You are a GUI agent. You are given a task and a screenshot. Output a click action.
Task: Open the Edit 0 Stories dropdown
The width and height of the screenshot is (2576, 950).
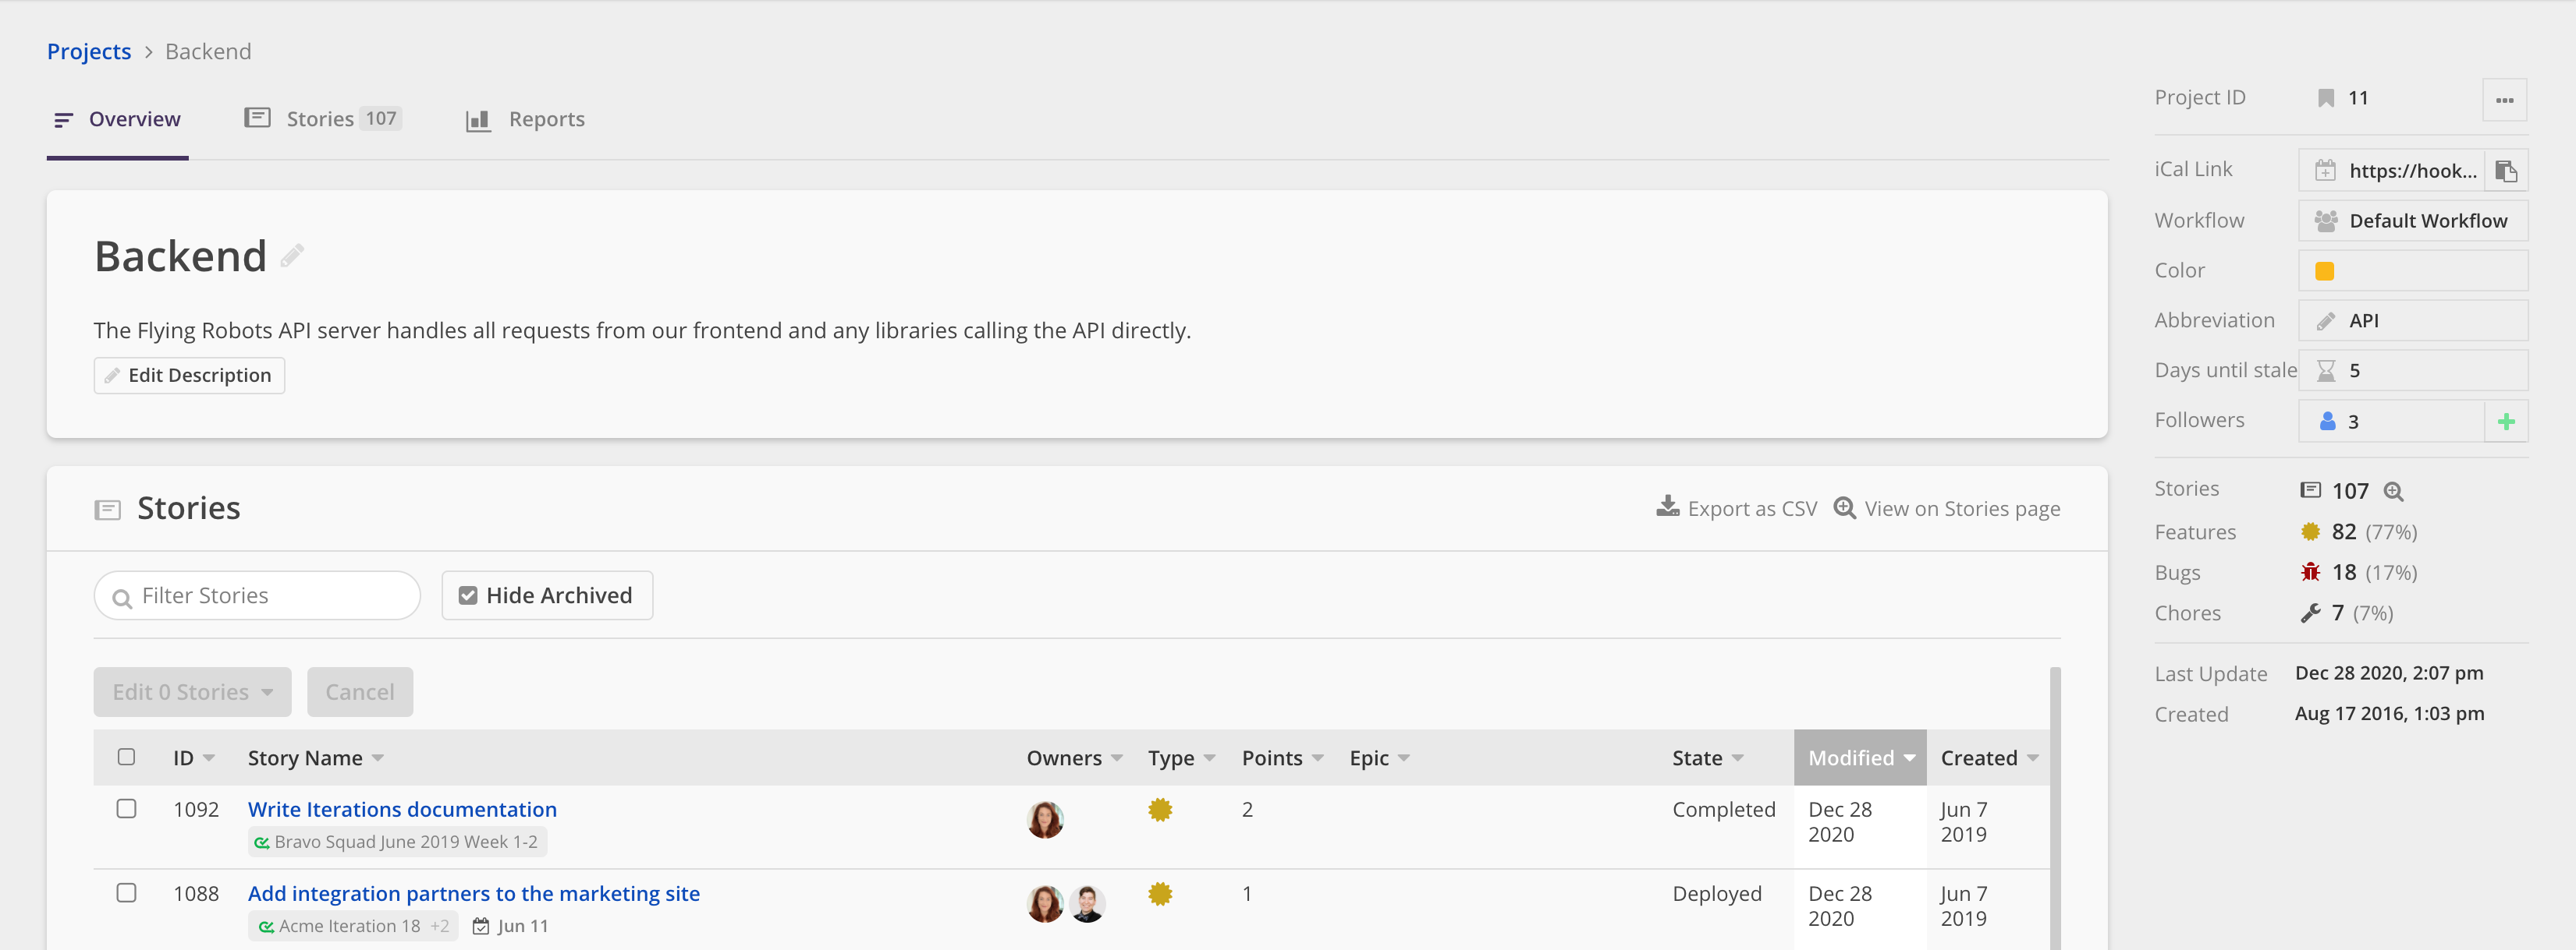[x=192, y=692]
